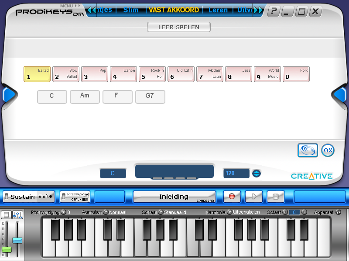Click the red record button
349x261 pixels.
(232, 197)
